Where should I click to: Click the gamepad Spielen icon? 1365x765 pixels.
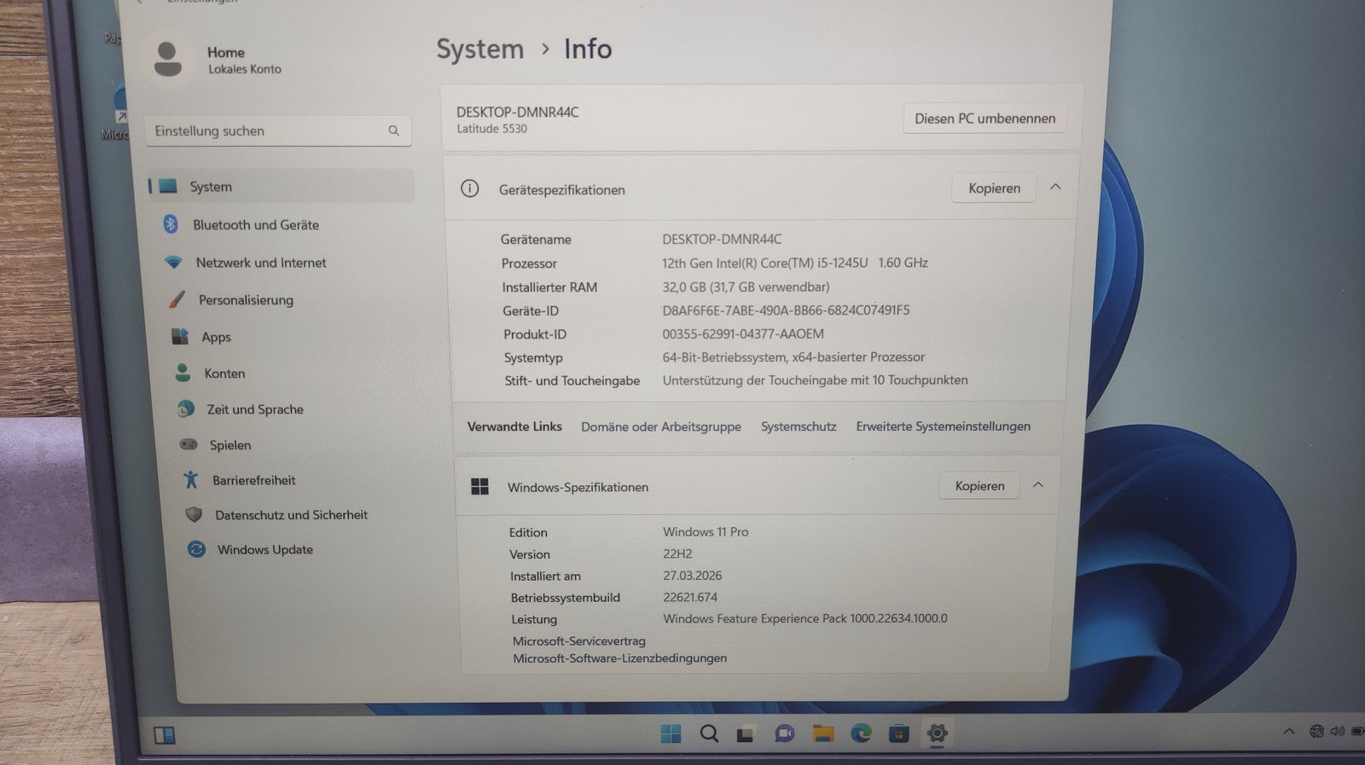189,444
